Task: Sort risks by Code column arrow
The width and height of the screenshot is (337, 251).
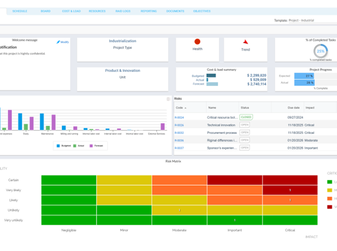Action: point(186,108)
